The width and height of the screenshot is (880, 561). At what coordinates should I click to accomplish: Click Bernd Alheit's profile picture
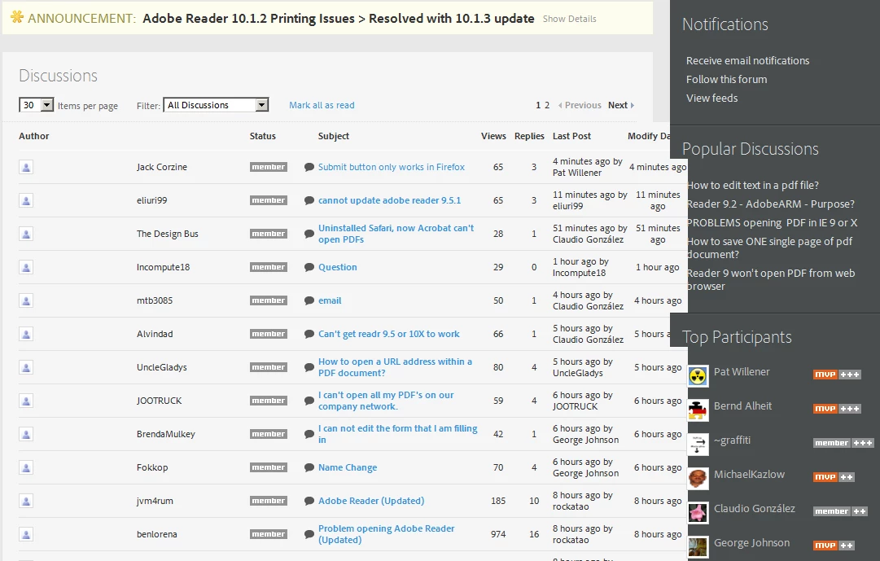pos(698,410)
